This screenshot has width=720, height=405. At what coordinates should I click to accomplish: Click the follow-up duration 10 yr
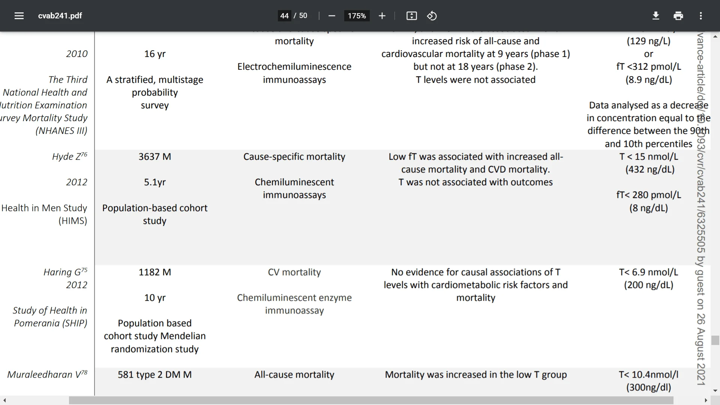click(x=155, y=297)
